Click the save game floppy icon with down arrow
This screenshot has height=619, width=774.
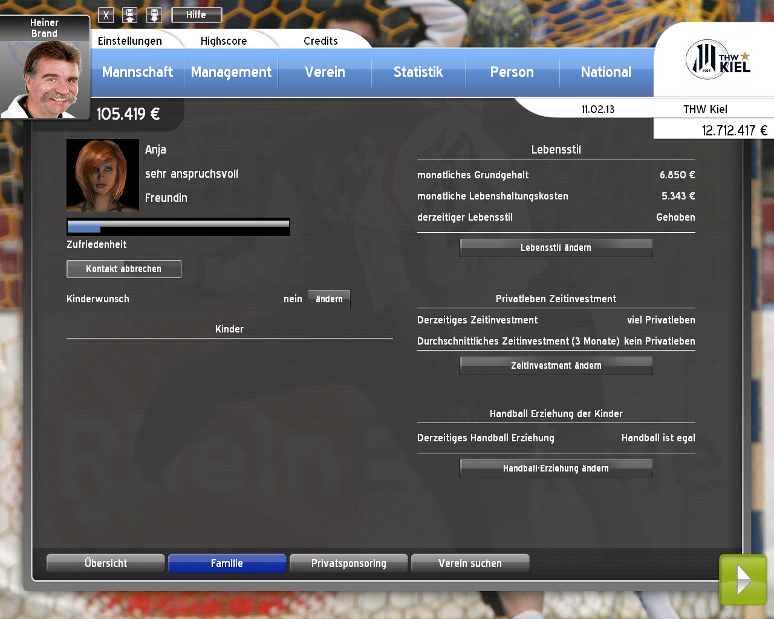[154, 15]
